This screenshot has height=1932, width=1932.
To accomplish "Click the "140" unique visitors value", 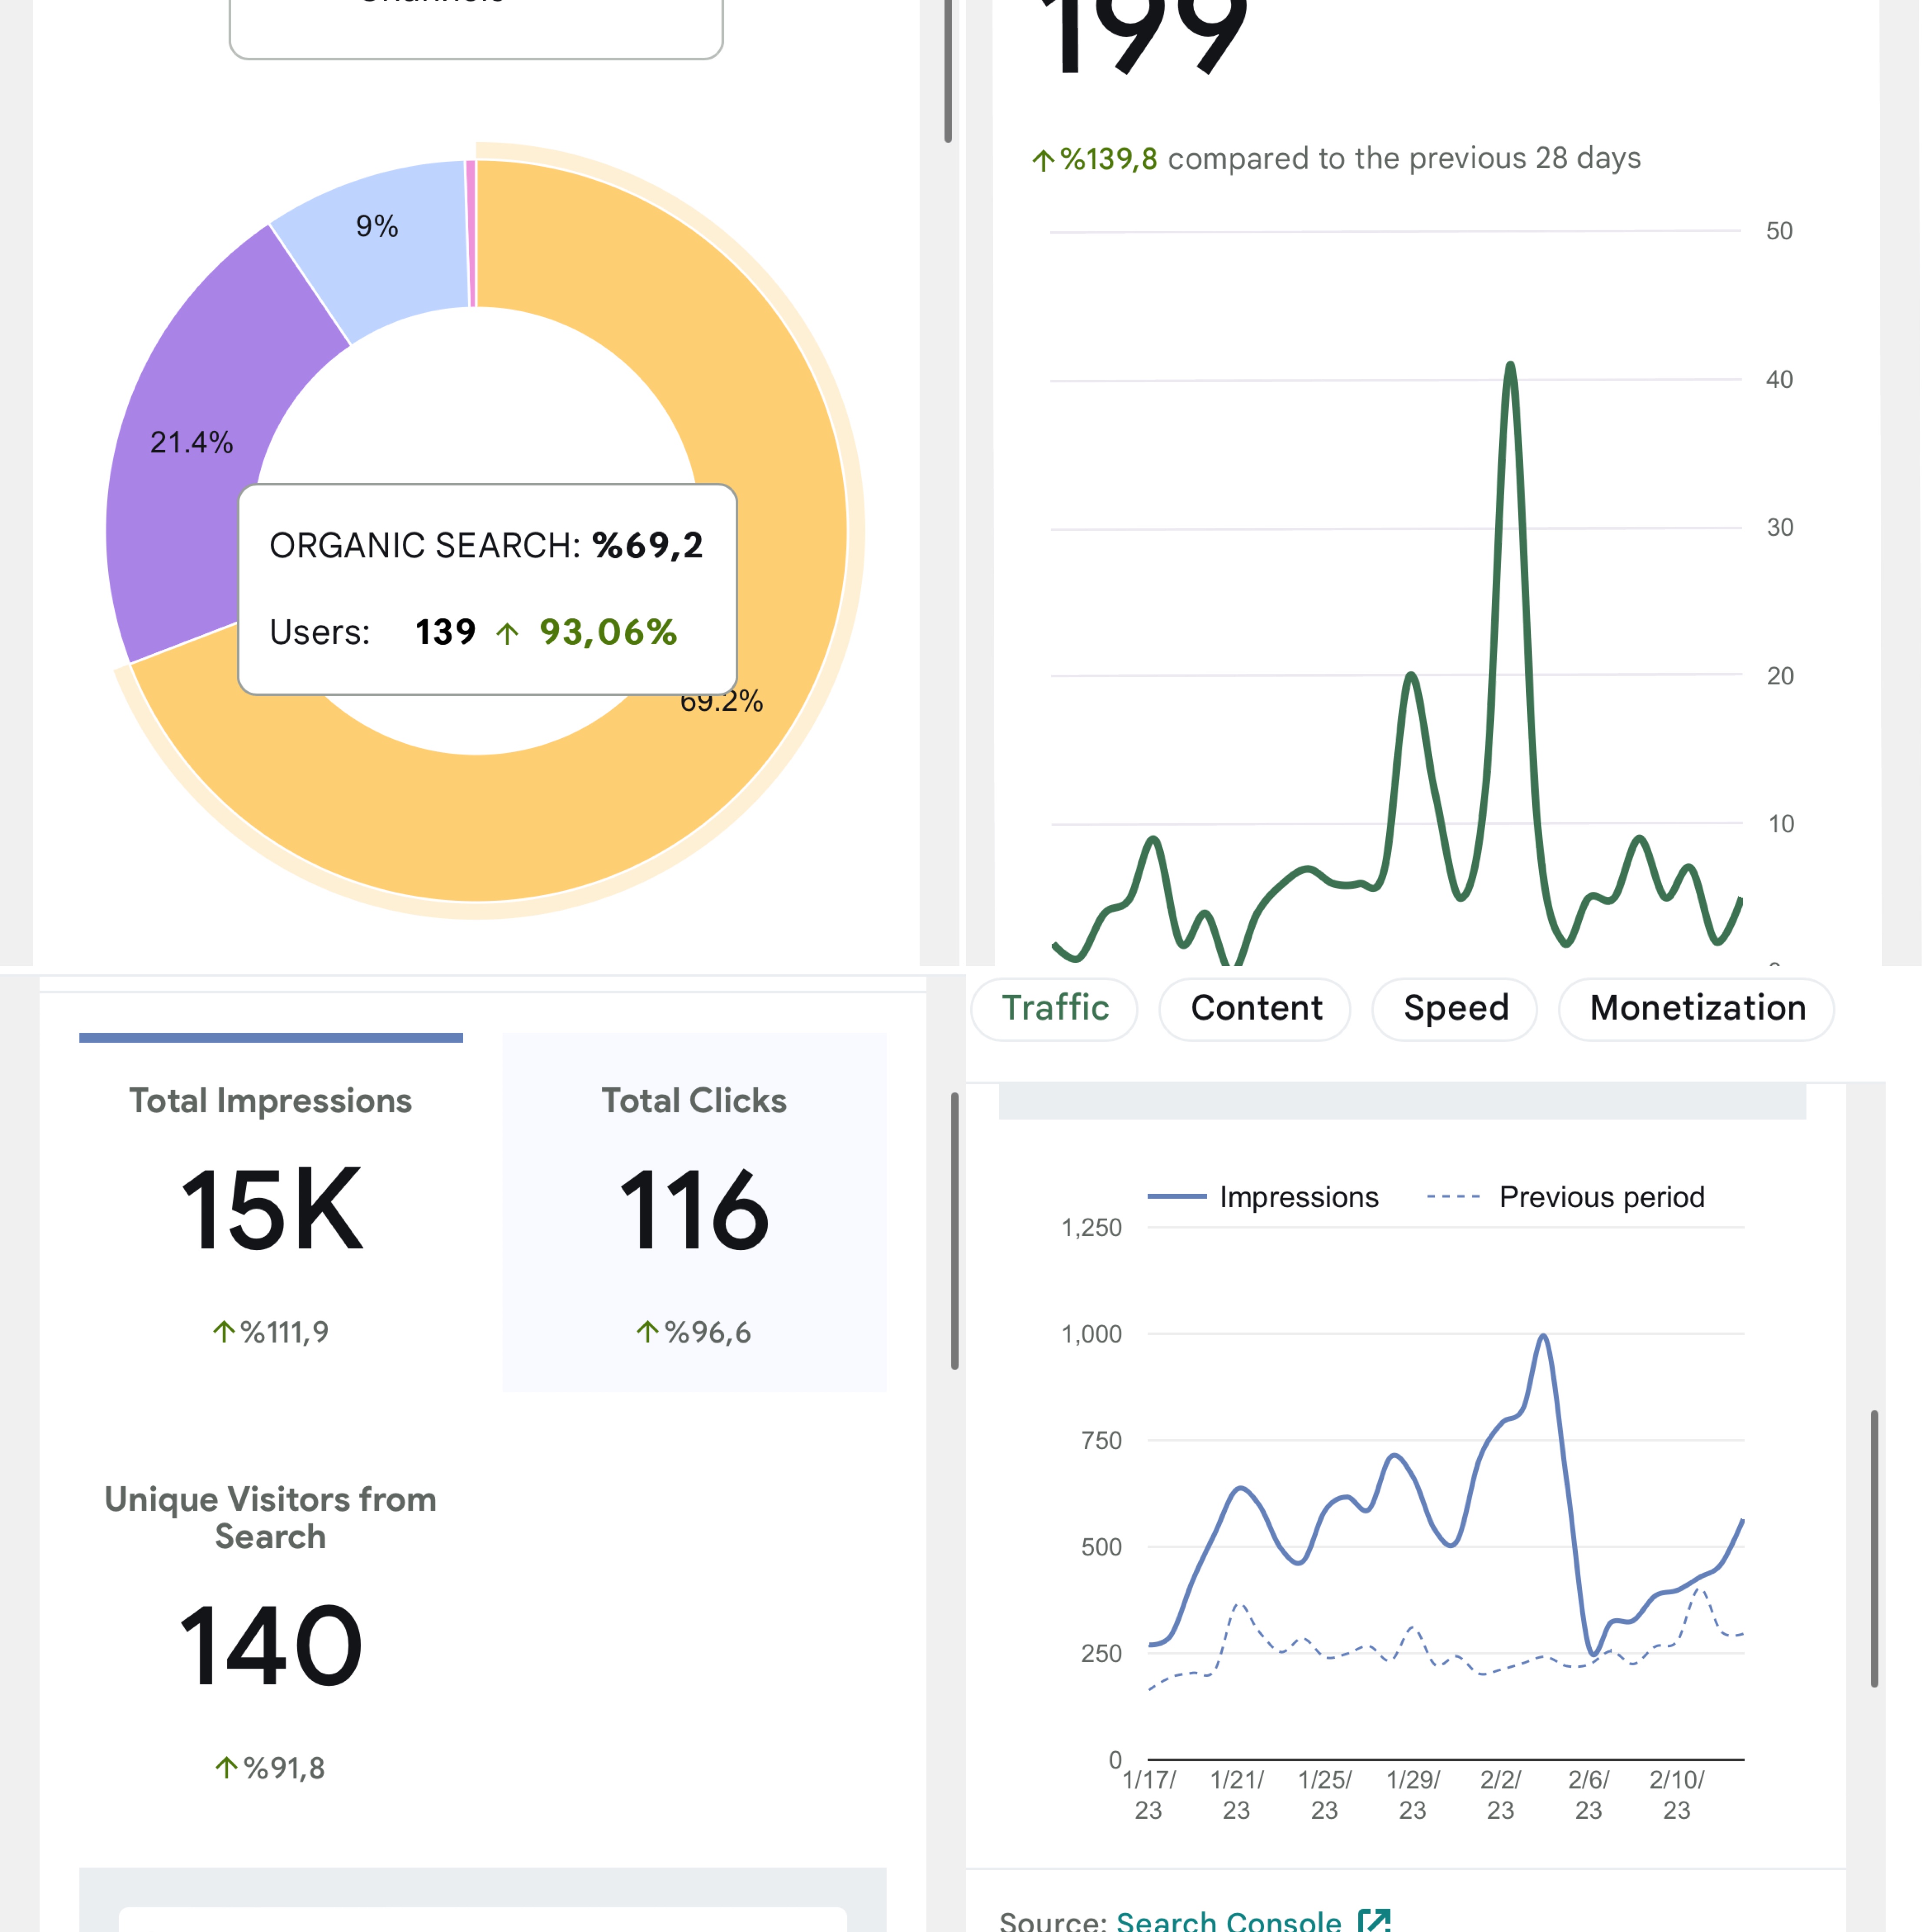I will [x=271, y=1646].
